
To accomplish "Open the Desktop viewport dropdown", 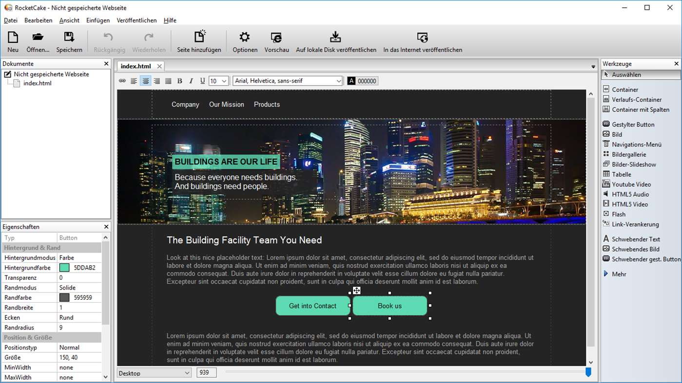I will 154,373.
